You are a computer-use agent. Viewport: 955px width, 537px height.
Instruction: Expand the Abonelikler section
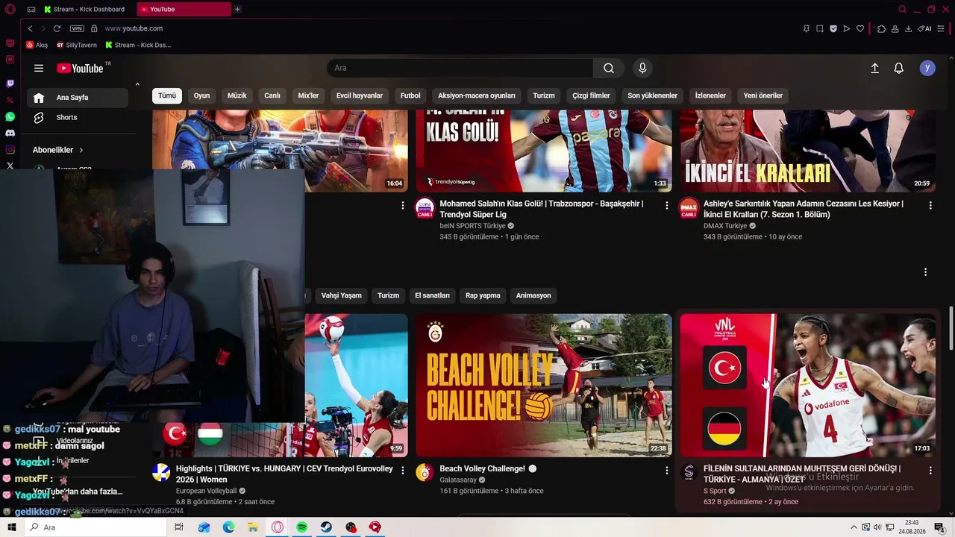pos(58,150)
